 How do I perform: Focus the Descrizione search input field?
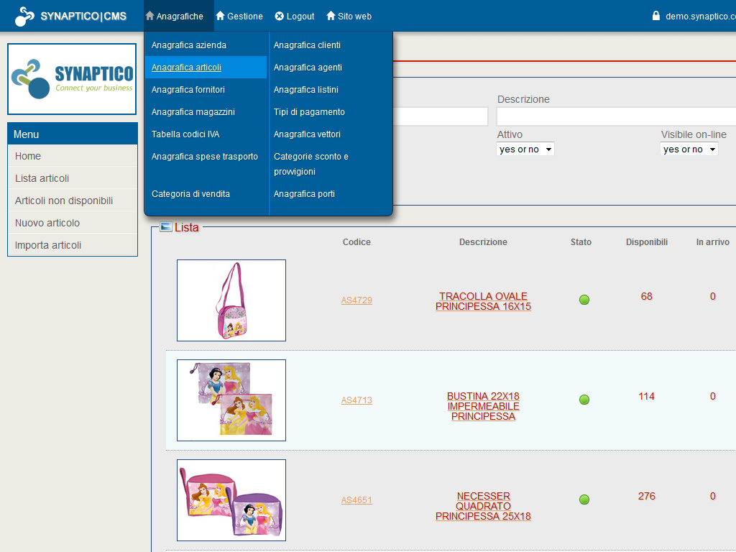[x=616, y=116]
